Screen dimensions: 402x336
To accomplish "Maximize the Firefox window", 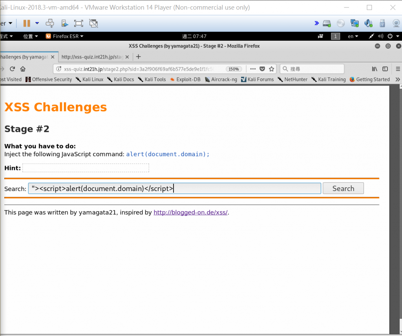I will tap(388, 46).
